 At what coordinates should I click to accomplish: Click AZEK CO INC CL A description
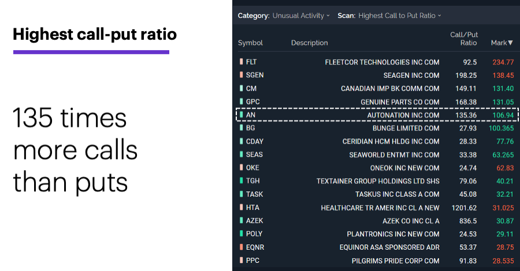[411, 221]
